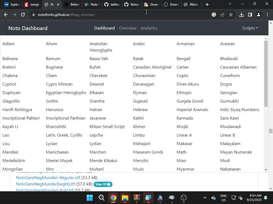Open the Dashboard nav item
This screenshot has width=273, height=204.
point(105,28)
